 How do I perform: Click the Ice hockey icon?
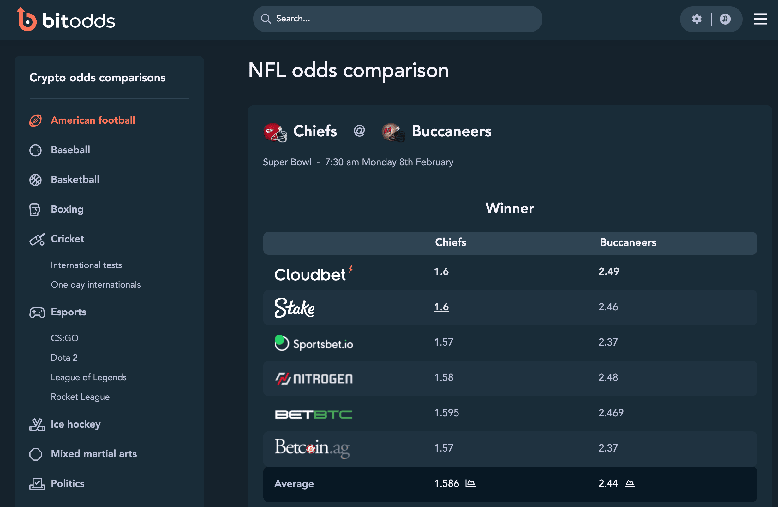(37, 424)
